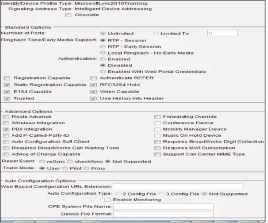Click Intelligent Device Addressing text
The height and width of the screenshot is (223, 268).
113,9
